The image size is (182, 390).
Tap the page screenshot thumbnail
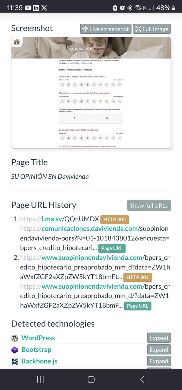tap(91, 93)
